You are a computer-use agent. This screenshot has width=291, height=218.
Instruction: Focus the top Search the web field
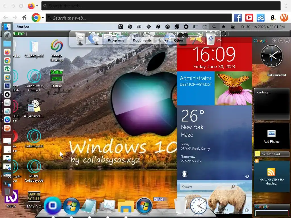click(x=161, y=6)
